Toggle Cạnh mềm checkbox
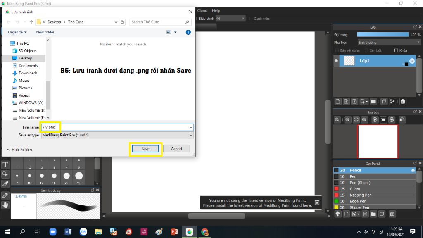The width and height of the screenshot is (423, 238). 251,19
